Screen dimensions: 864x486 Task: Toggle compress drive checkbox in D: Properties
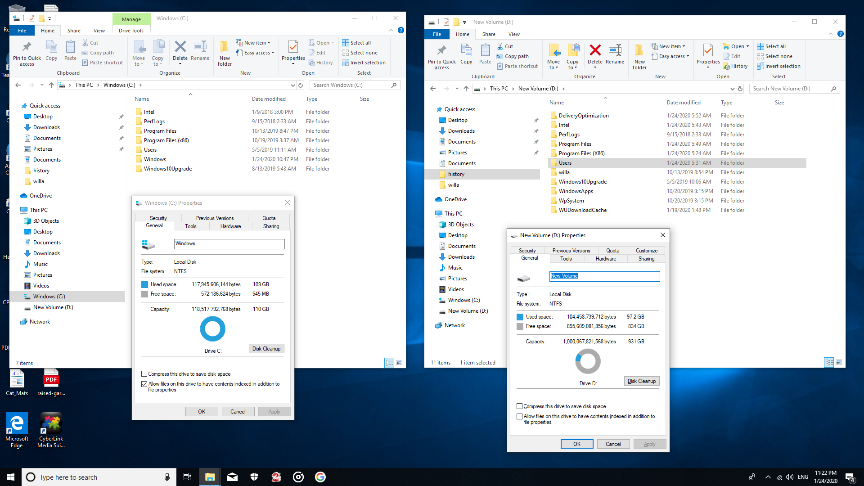pos(520,406)
